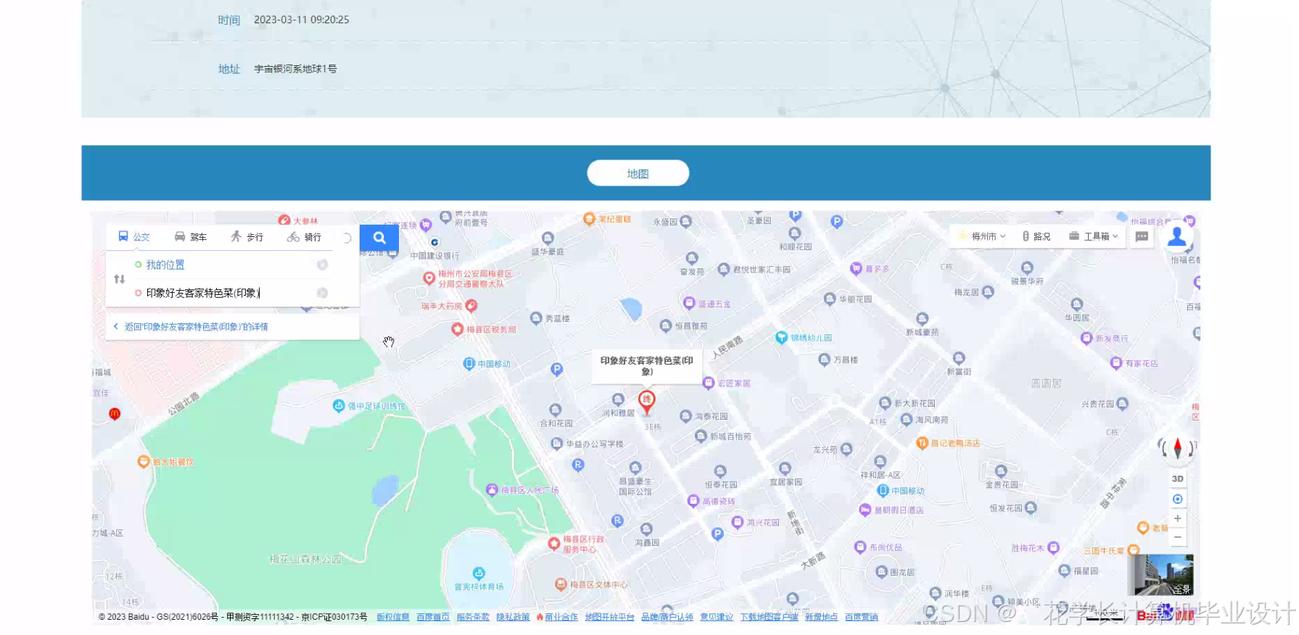The image size is (1299, 635).
Task: Open the 地图开放平台 footer link
Action: click(610, 617)
